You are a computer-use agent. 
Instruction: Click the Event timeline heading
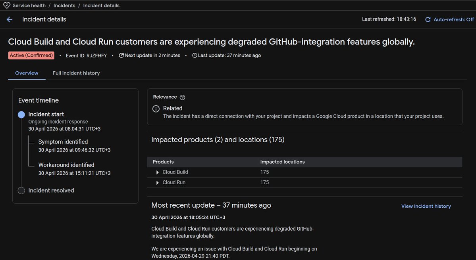pyautogui.click(x=39, y=100)
